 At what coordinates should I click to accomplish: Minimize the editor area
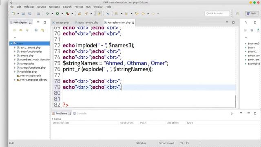pyautogui.click(x=227, y=22)
